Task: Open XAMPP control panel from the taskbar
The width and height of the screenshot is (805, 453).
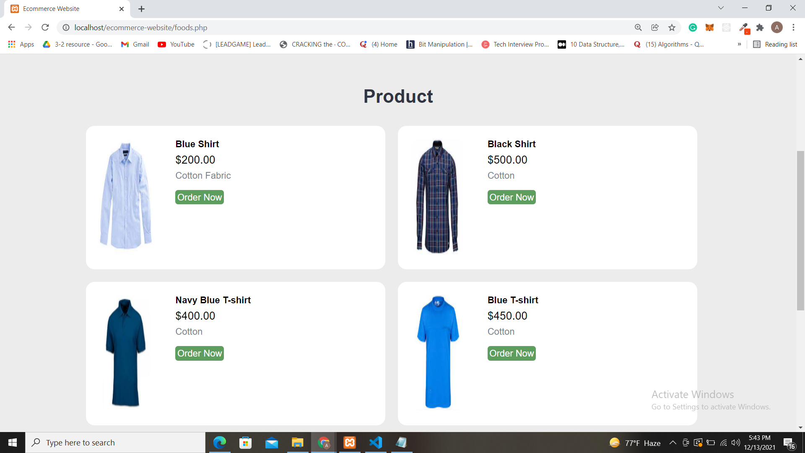Action: point(350,443)
